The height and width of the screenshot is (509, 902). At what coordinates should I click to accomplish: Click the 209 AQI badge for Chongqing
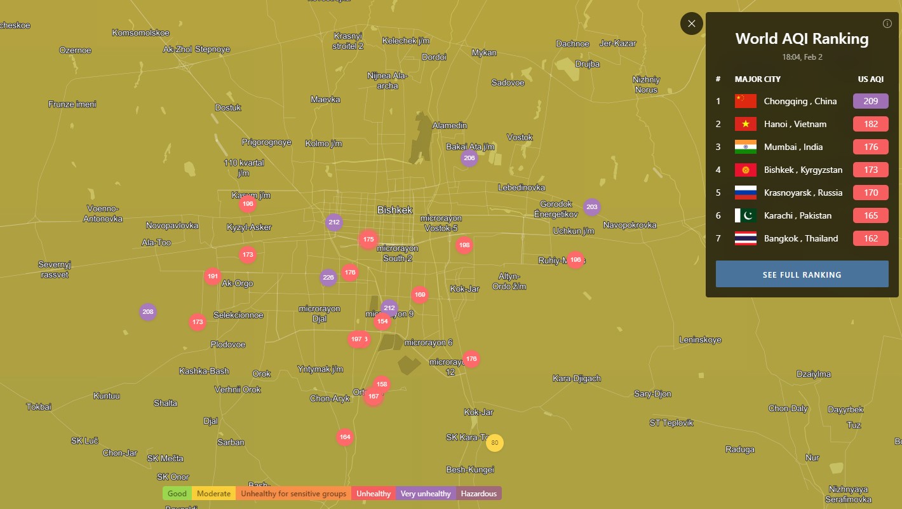pyautogui.click(x=870, y=101)
